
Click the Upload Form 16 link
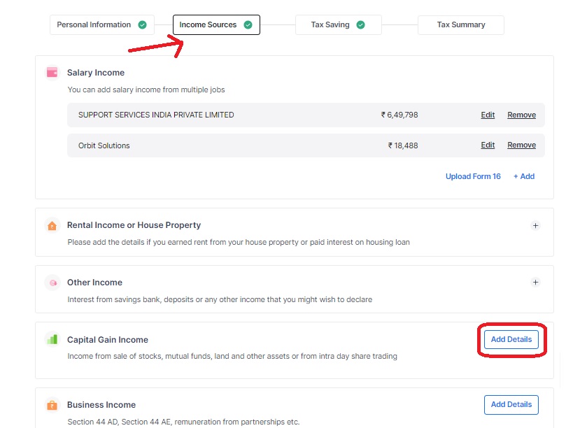pyautogui.click(x=473, y=176)
